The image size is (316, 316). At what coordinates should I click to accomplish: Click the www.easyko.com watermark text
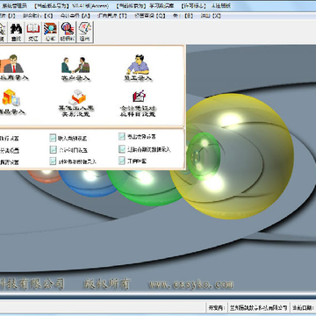(191, 284)
